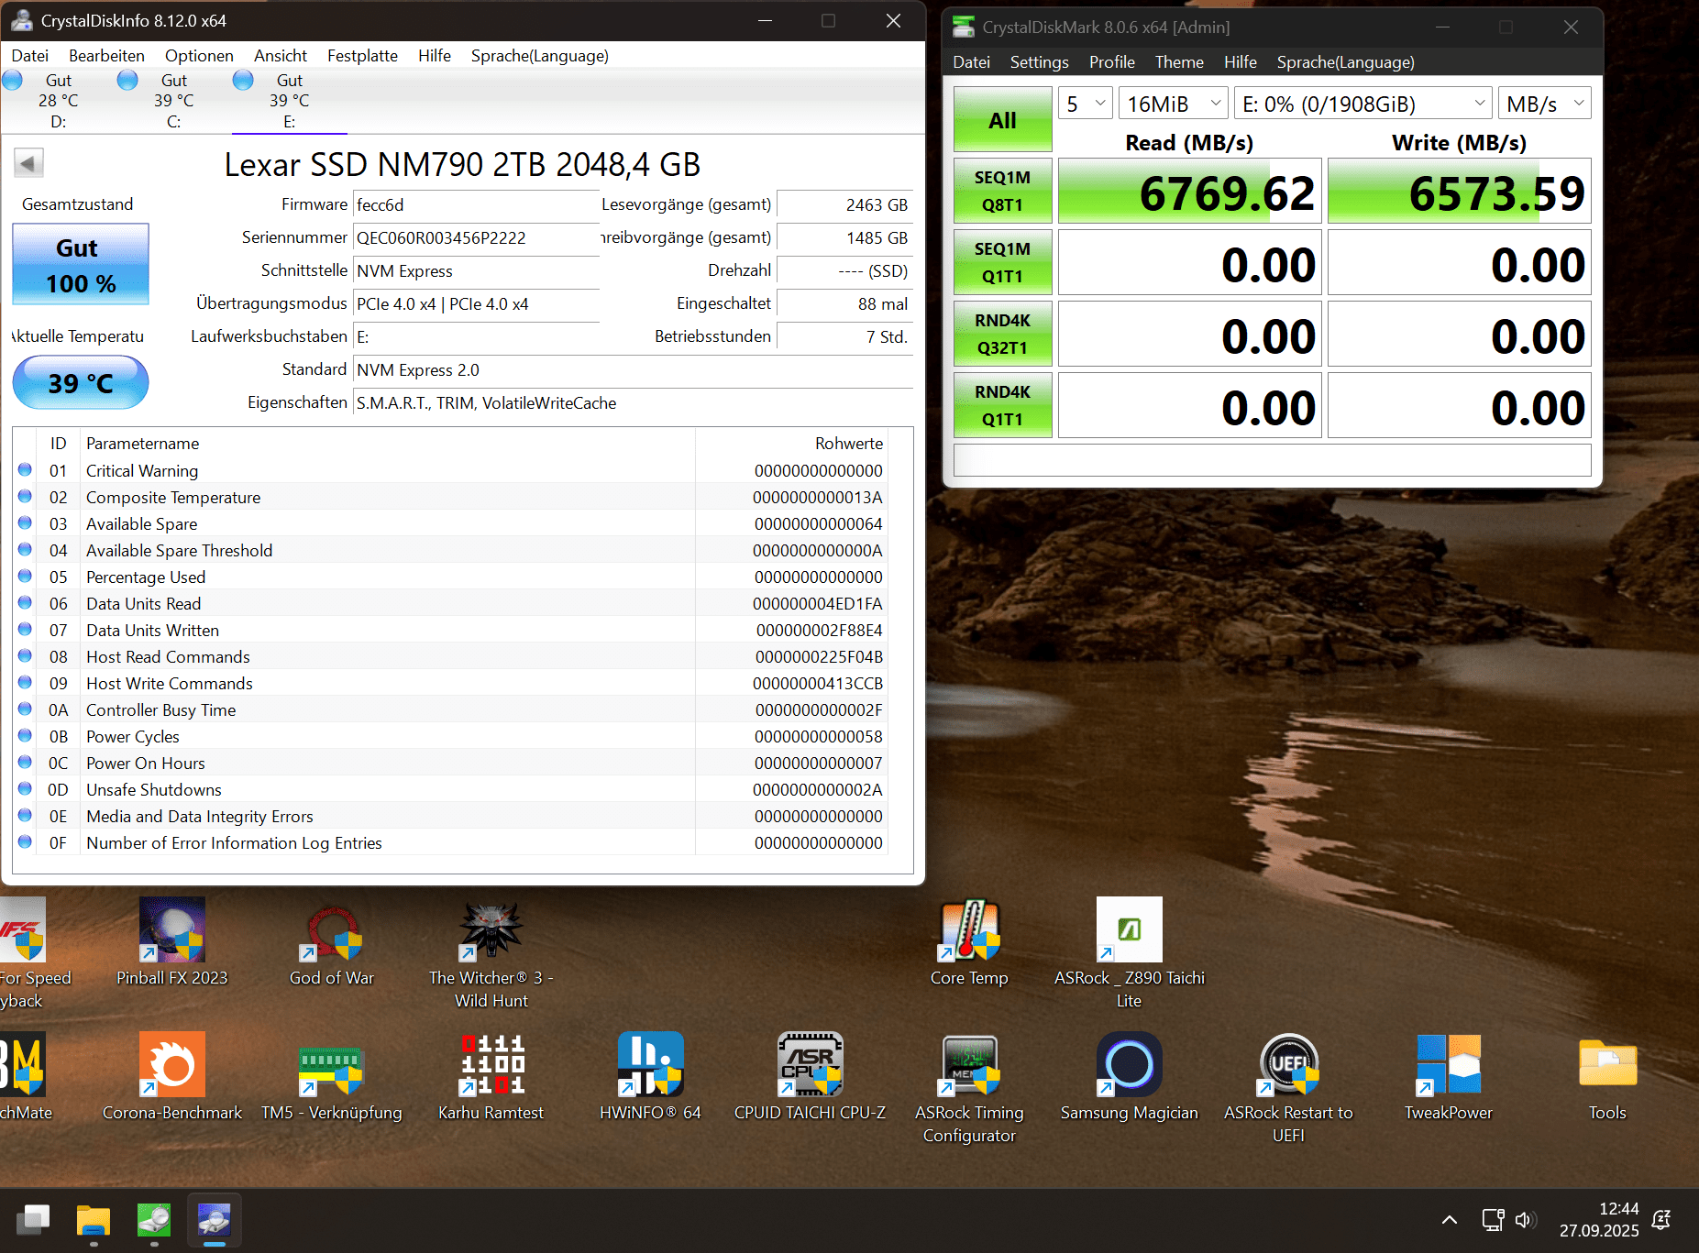The image size is (1699, 1253).
Task: Run the RND4K Q32T1 test
Action: (x=1002, y=334)
